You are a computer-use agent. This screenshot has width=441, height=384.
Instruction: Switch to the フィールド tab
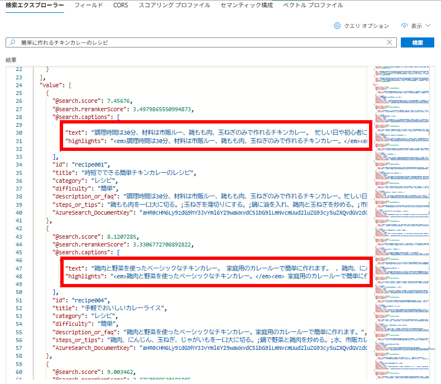click(88, 5)
